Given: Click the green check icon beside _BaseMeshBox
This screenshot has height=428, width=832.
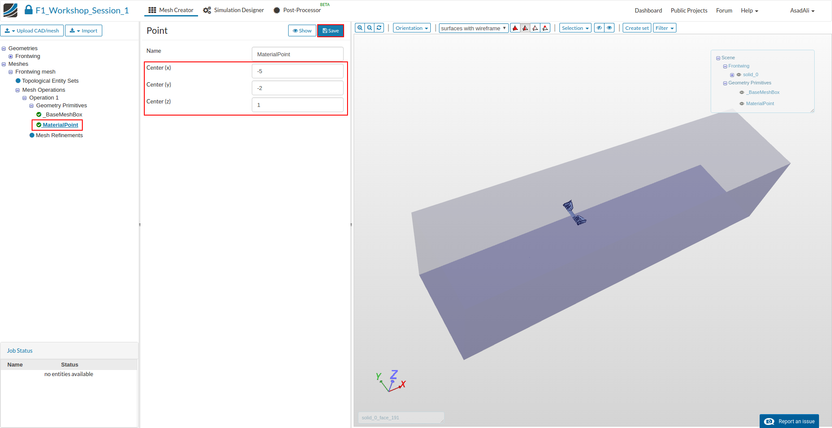Looking at the screenshot, I should pos(39,115).
